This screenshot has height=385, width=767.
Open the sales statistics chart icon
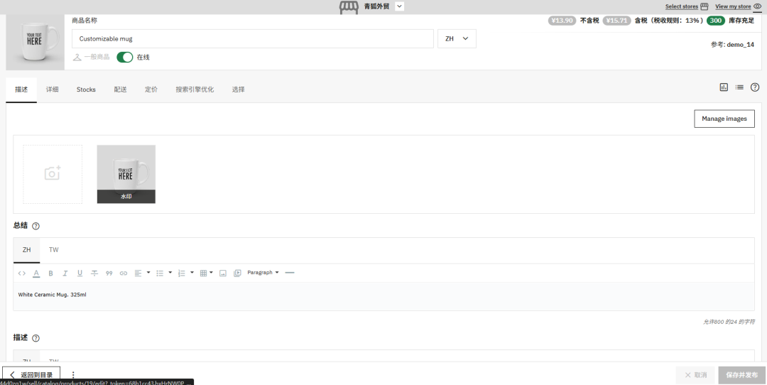(x=724, y=87)
